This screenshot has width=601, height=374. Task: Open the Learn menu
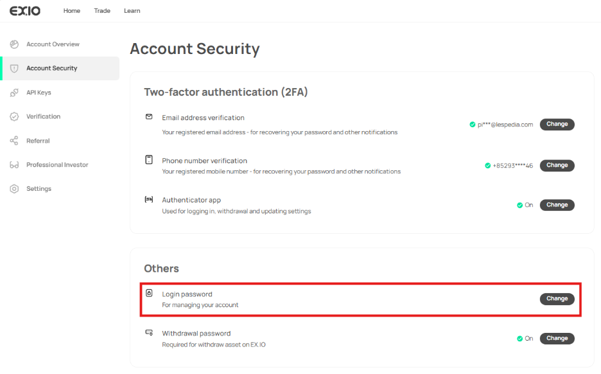(132, 11)
